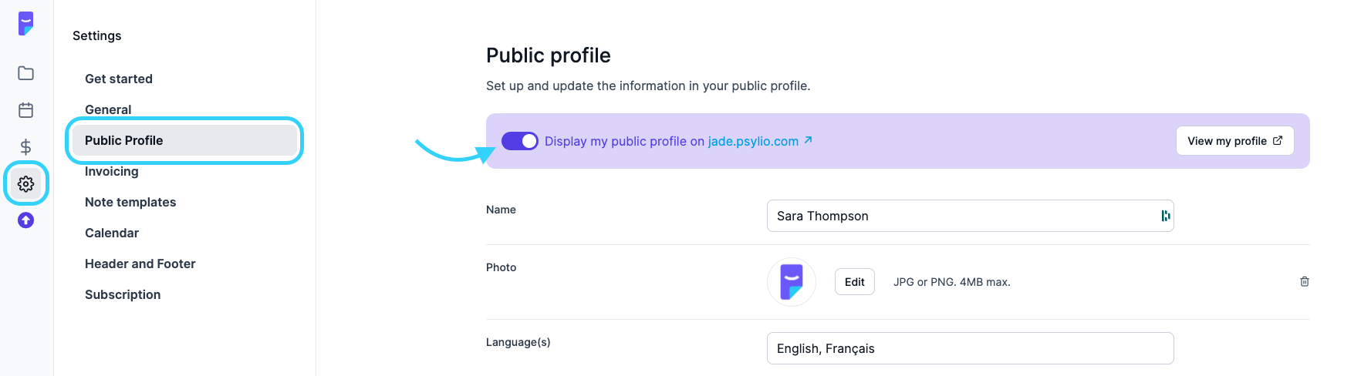1361x376 pixels.
Task: Click the Psylio logo icon in sidebar
Action: coord(26,23)
